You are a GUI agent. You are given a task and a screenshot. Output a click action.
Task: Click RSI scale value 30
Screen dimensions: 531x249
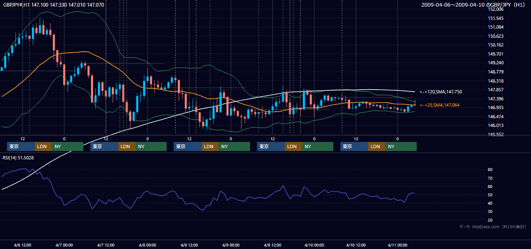pyautogui.click(x=490, y=211)
